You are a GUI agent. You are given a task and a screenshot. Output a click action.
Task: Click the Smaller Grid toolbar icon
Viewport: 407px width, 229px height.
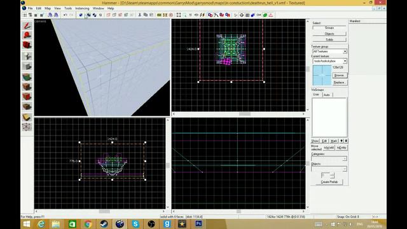[x=36, y=15]
